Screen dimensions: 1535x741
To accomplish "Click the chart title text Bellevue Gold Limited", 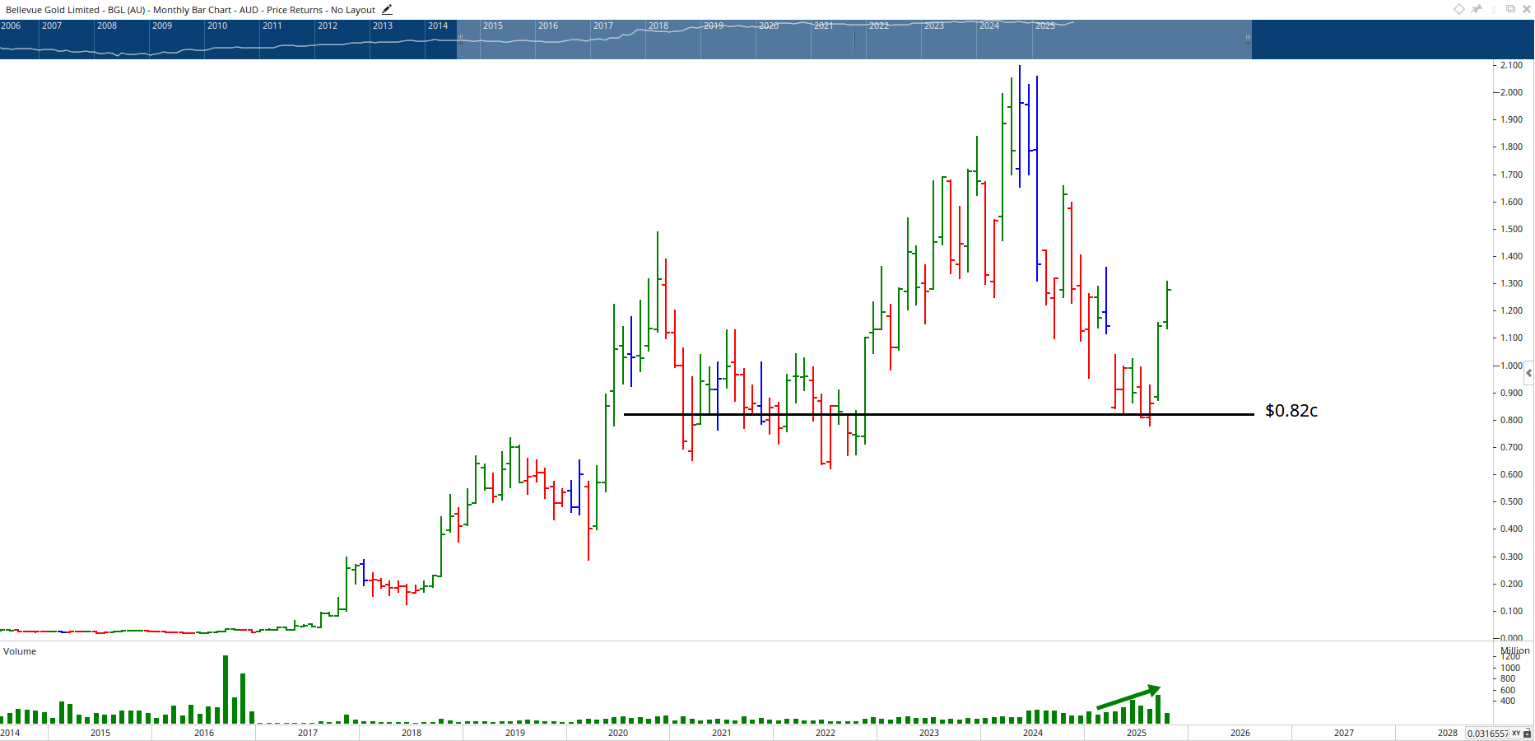I will 53,10.
